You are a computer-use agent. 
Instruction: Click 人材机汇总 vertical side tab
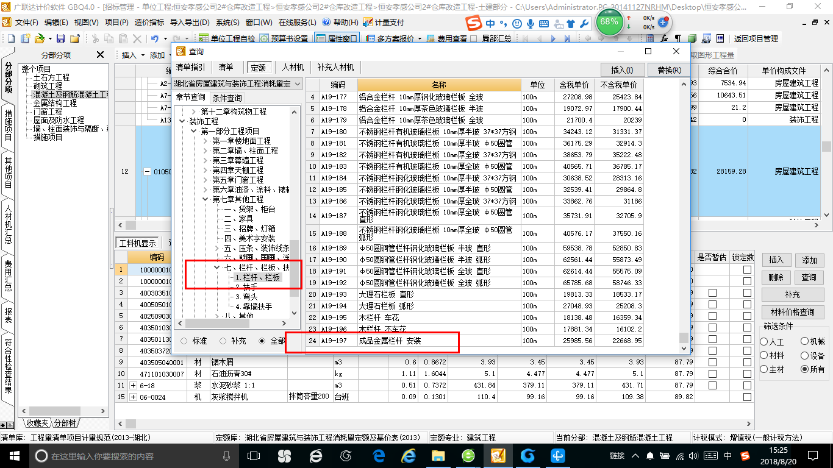point(8,224)
